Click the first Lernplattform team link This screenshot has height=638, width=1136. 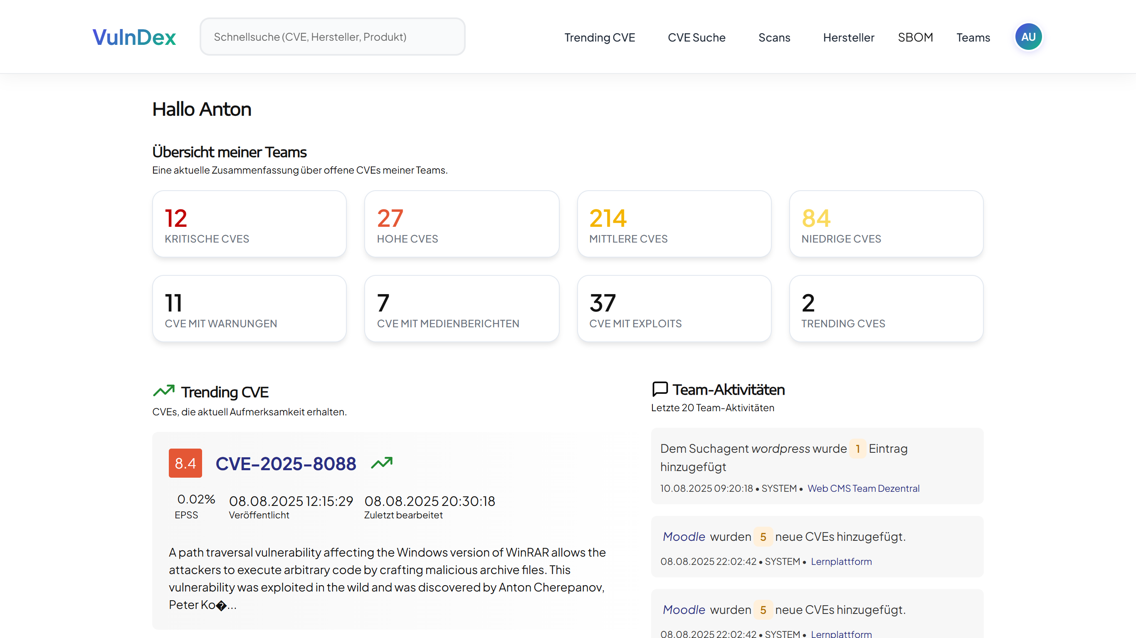841,561
